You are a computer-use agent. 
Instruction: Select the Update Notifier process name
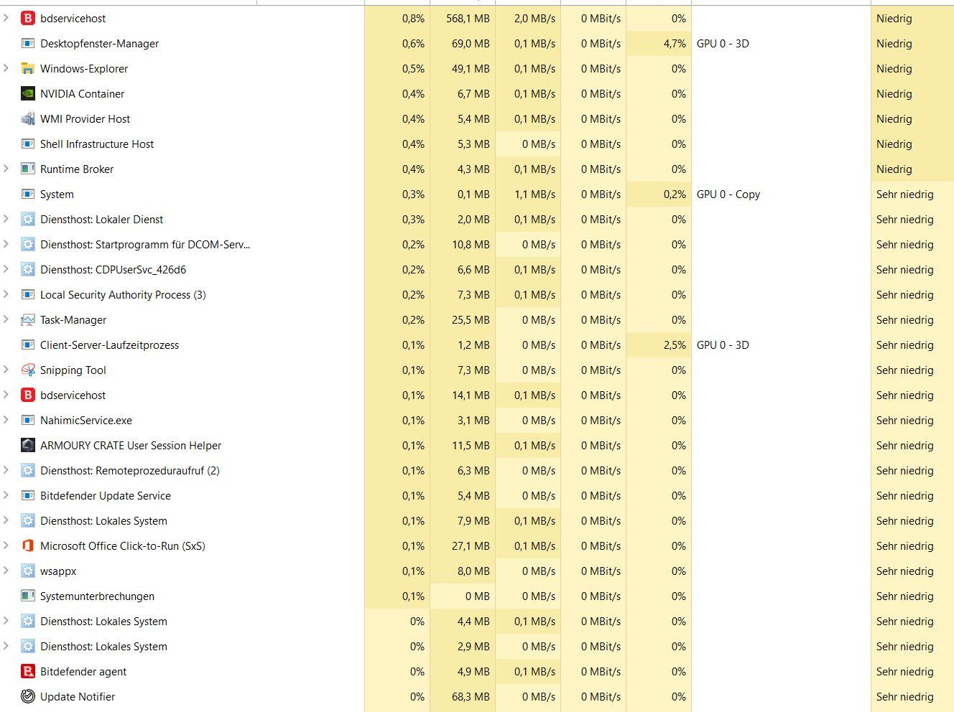(78, 697)
